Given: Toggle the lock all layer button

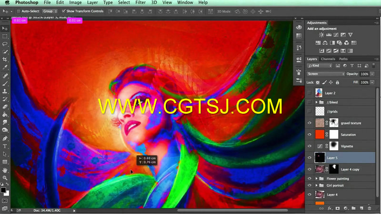Looking at the screenshot, I should pos(337,82).
